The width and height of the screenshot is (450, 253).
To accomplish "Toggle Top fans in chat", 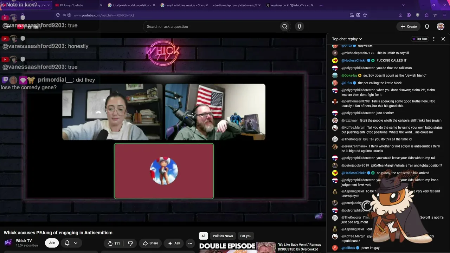I will click(x=420, y=39).
